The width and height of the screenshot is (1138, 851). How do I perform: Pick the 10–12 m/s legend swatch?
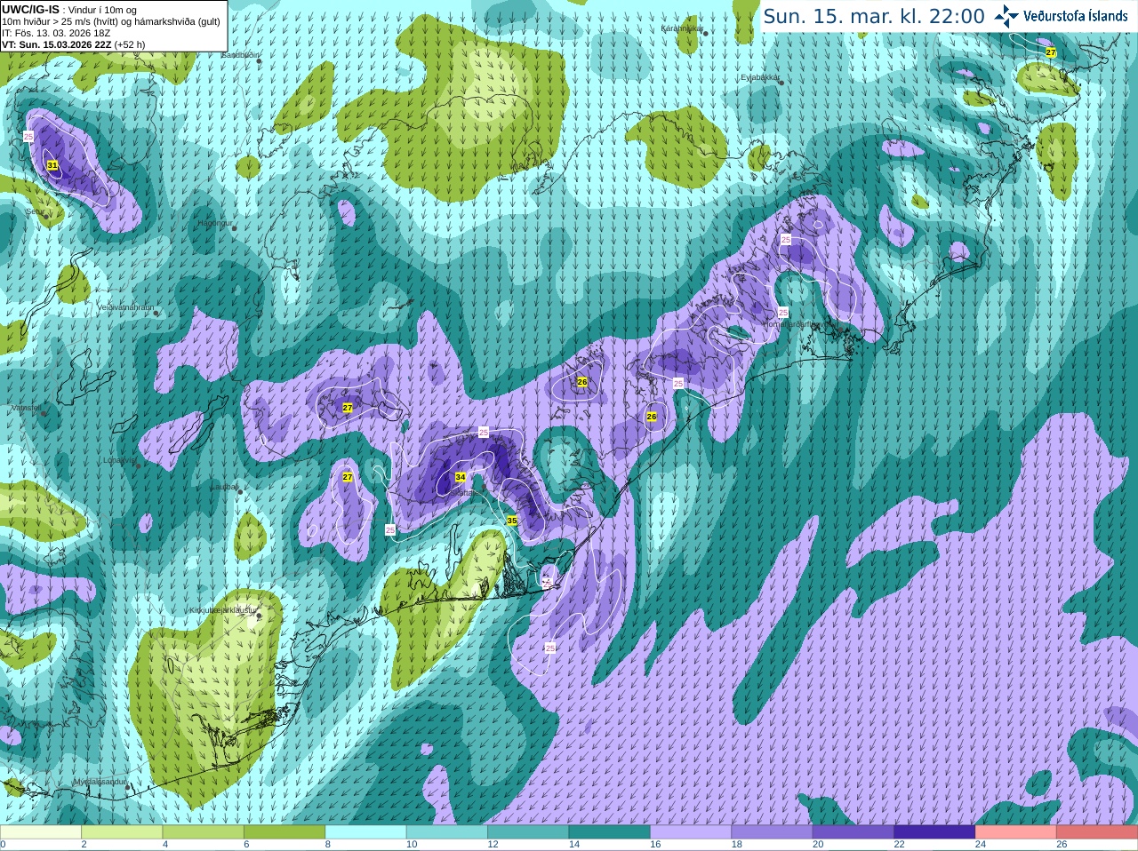click(447, 832)
